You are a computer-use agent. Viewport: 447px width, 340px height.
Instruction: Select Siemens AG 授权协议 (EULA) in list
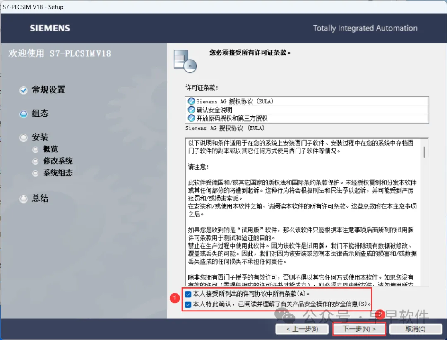307,101
